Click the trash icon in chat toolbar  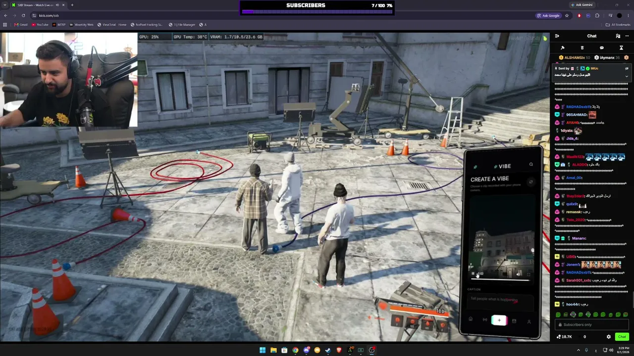582,48
